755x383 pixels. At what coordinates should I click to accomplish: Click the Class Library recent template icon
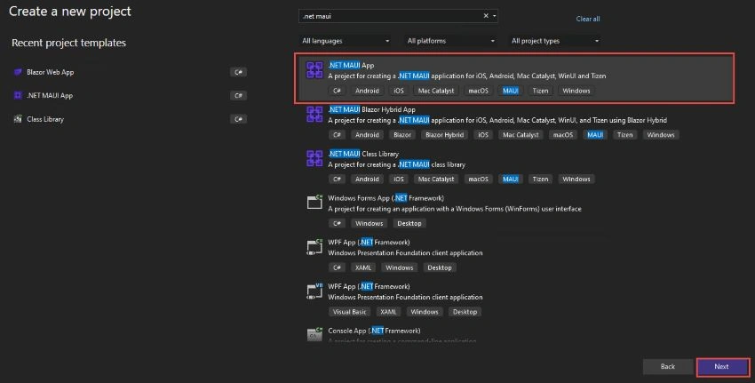[18, 119]
